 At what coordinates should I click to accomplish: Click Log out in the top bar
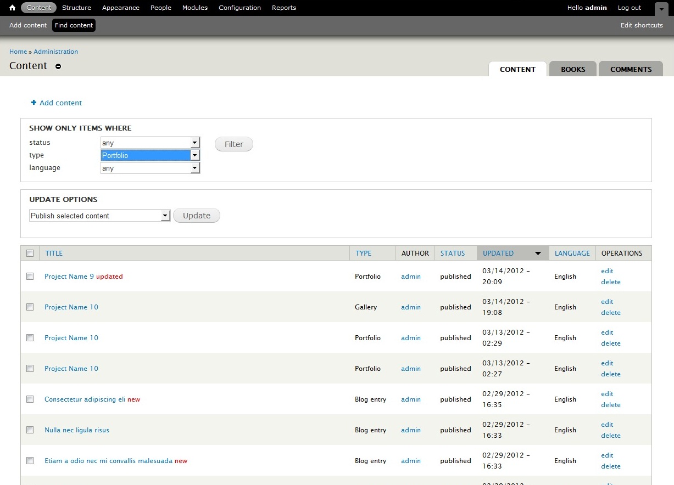click(x=629, y=8)
